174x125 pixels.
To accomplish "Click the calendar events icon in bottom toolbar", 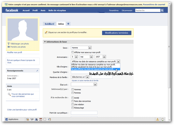I will (41, 119).
